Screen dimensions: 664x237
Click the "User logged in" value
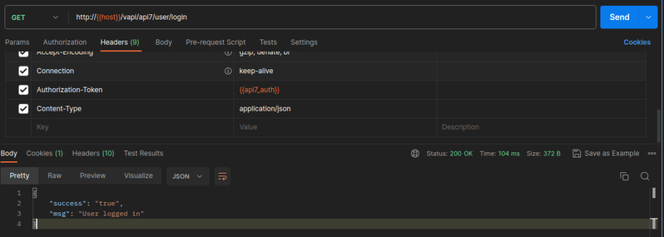112,214
